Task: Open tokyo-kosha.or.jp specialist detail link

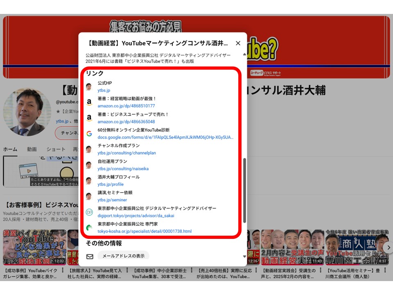Action: [x=145, y=231]
